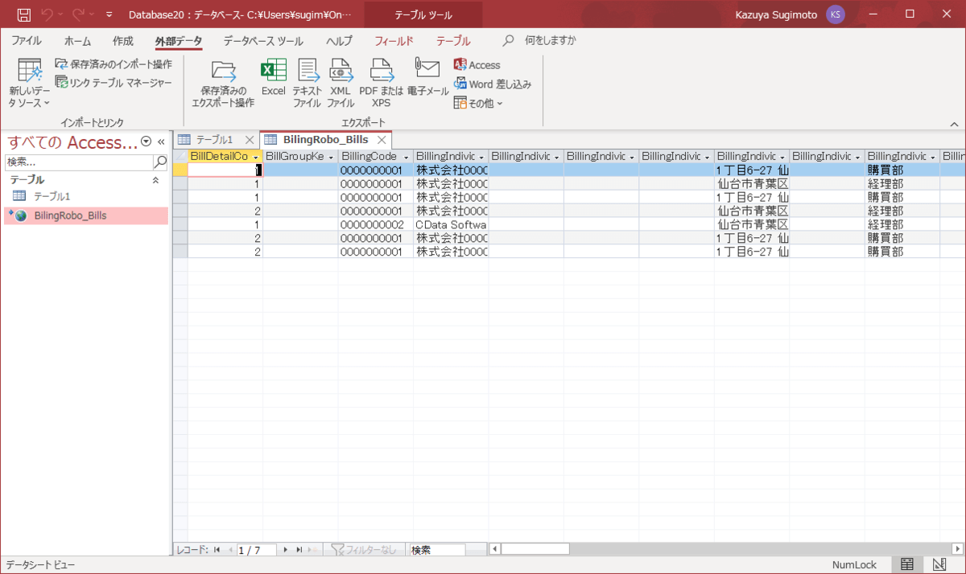Collapse the navigation pane shutter bar

point(161,141)
